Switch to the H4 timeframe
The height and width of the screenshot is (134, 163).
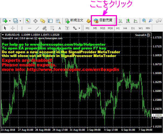[x=125, y=28]
